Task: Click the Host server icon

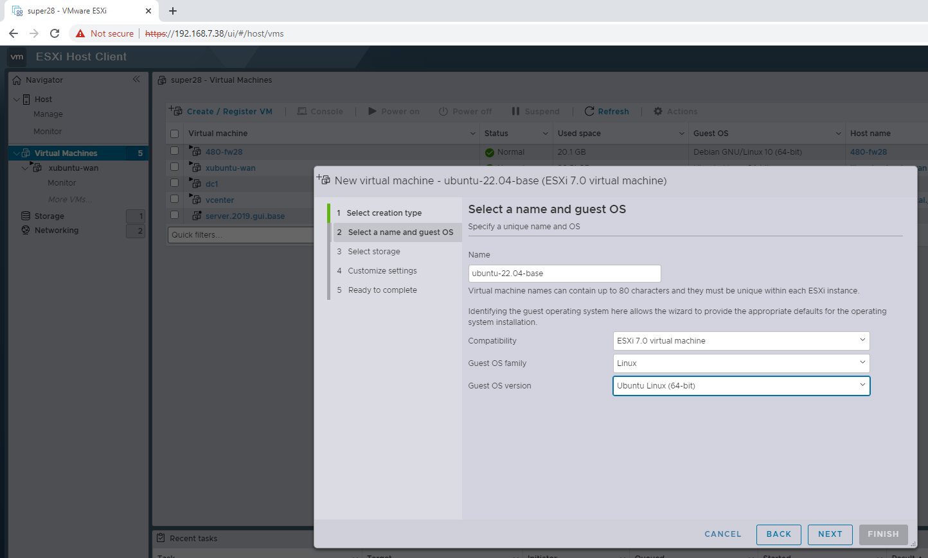Action: click(26, 100)
